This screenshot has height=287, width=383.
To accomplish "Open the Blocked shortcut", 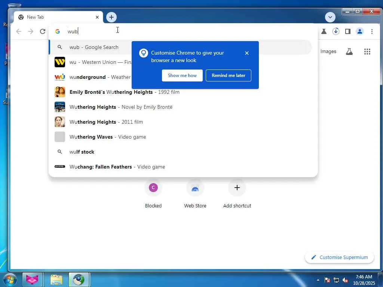I will pyautogui.click(x=153, y=194).
